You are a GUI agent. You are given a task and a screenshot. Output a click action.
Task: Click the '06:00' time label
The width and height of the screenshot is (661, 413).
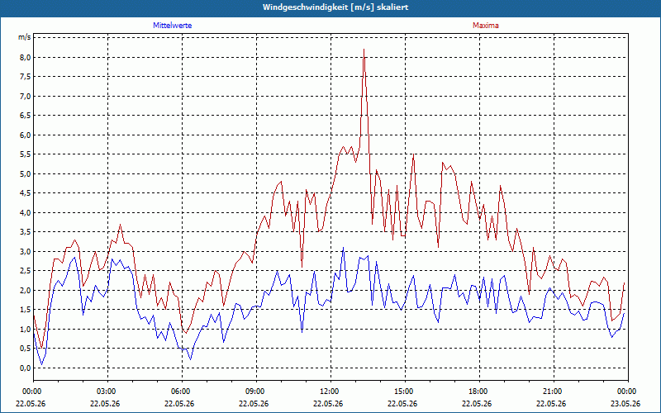point(182,392)
